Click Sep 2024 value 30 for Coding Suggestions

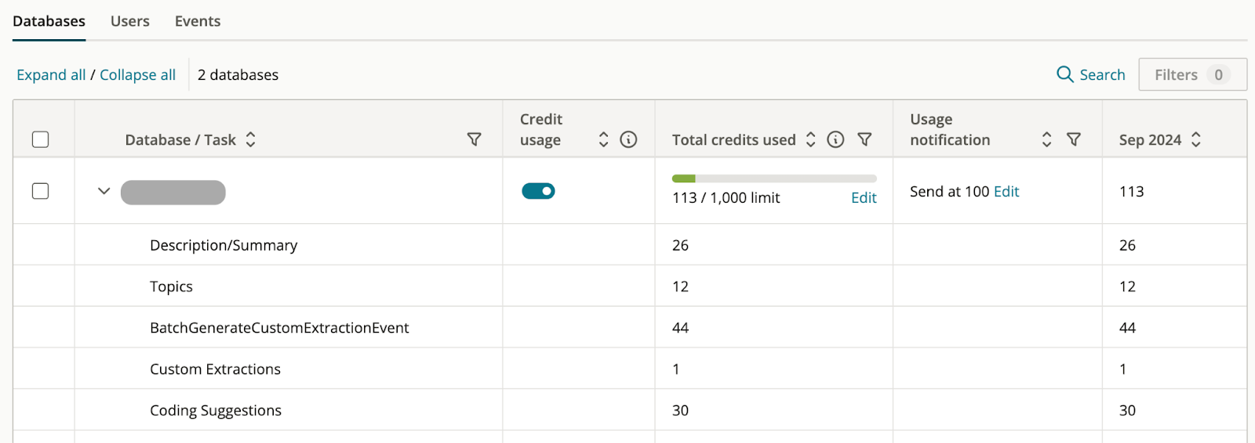1127,411
